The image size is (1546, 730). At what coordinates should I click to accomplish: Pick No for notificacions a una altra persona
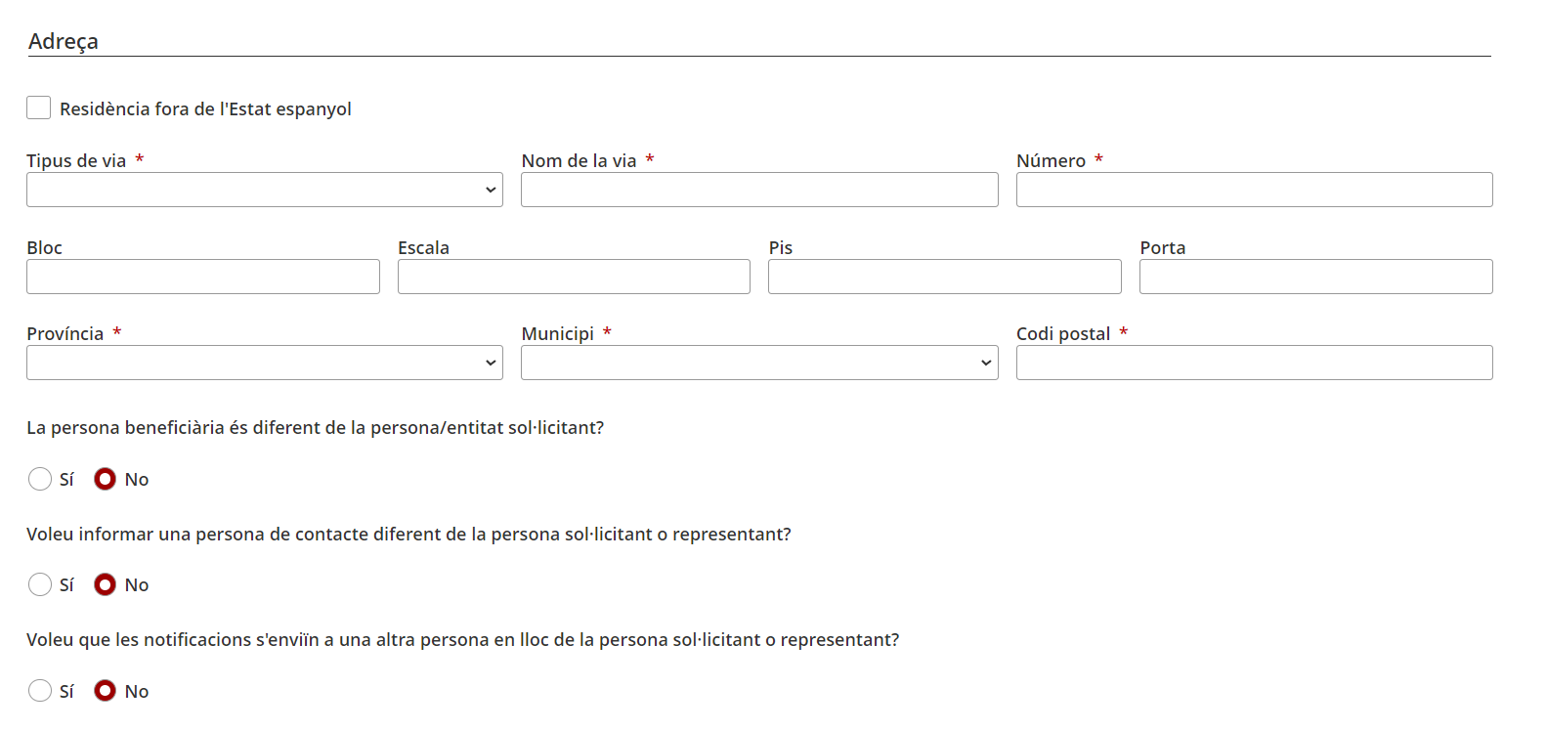[x=106, y=691]
